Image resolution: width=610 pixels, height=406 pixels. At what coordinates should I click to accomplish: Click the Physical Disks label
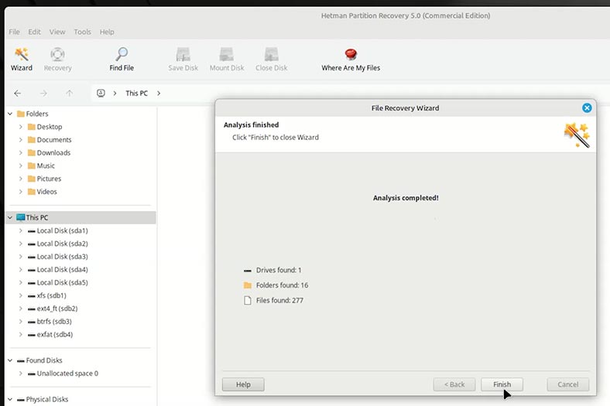(x=47, y=399)
